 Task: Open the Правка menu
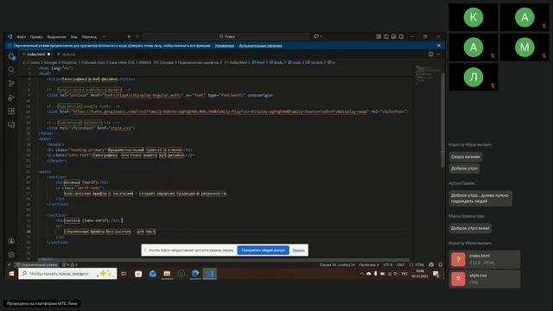[x=36, y=36]
